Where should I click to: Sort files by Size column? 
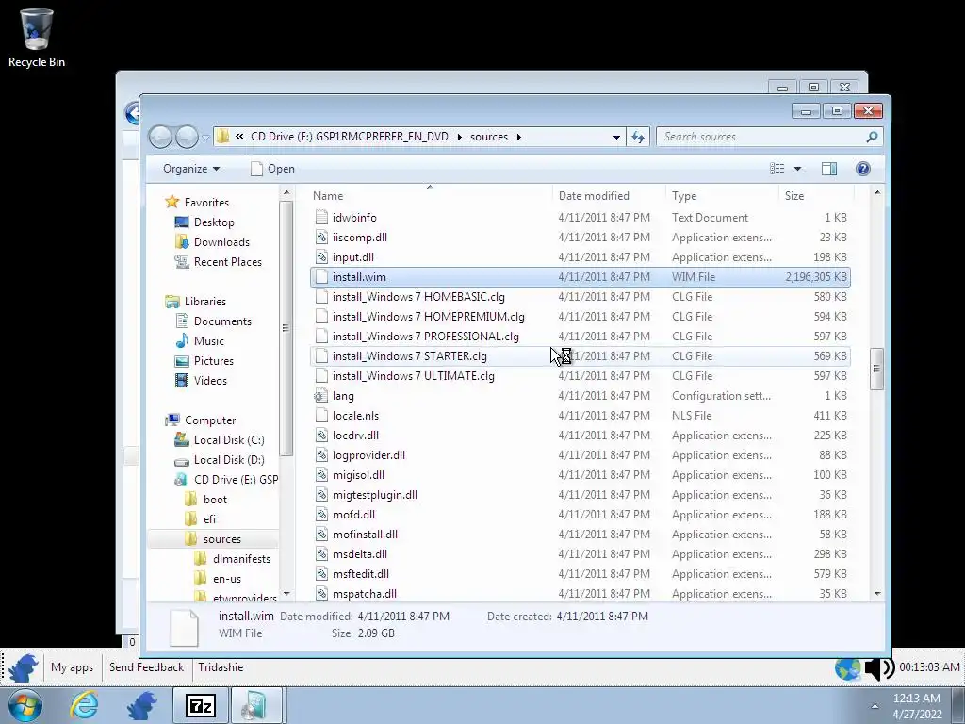coord(816,196)
